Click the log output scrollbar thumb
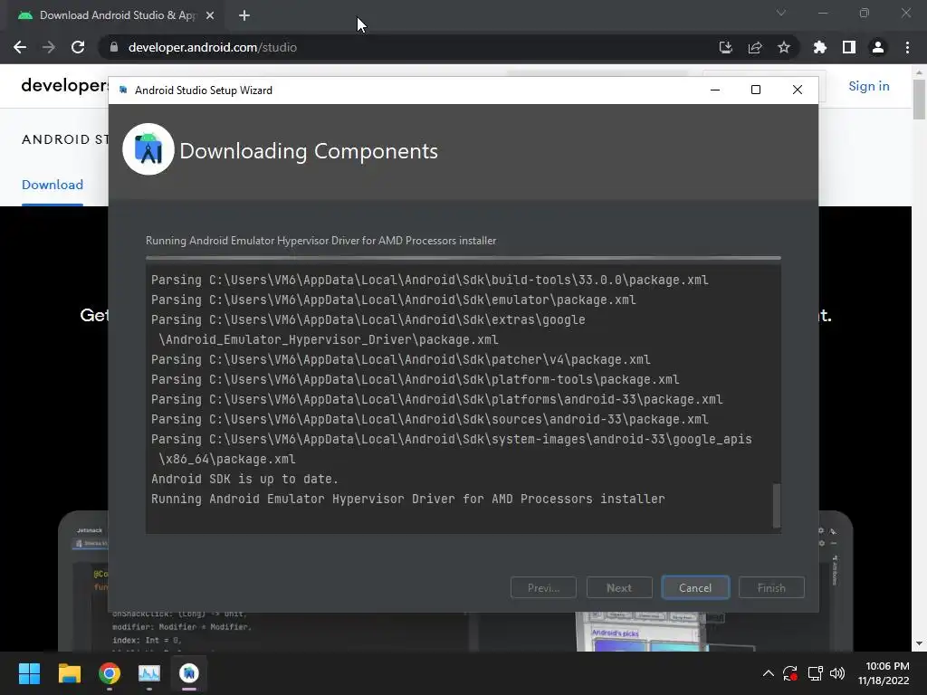 [x=777, y=505]
